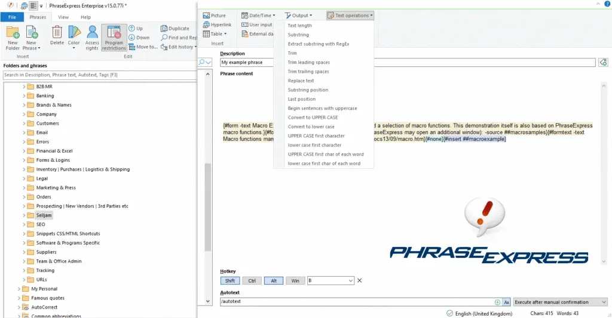Viewport: 612px width, 318px height.
Task: Choose Begin sentences with uppercase
Action: click(x=323, y=109)
